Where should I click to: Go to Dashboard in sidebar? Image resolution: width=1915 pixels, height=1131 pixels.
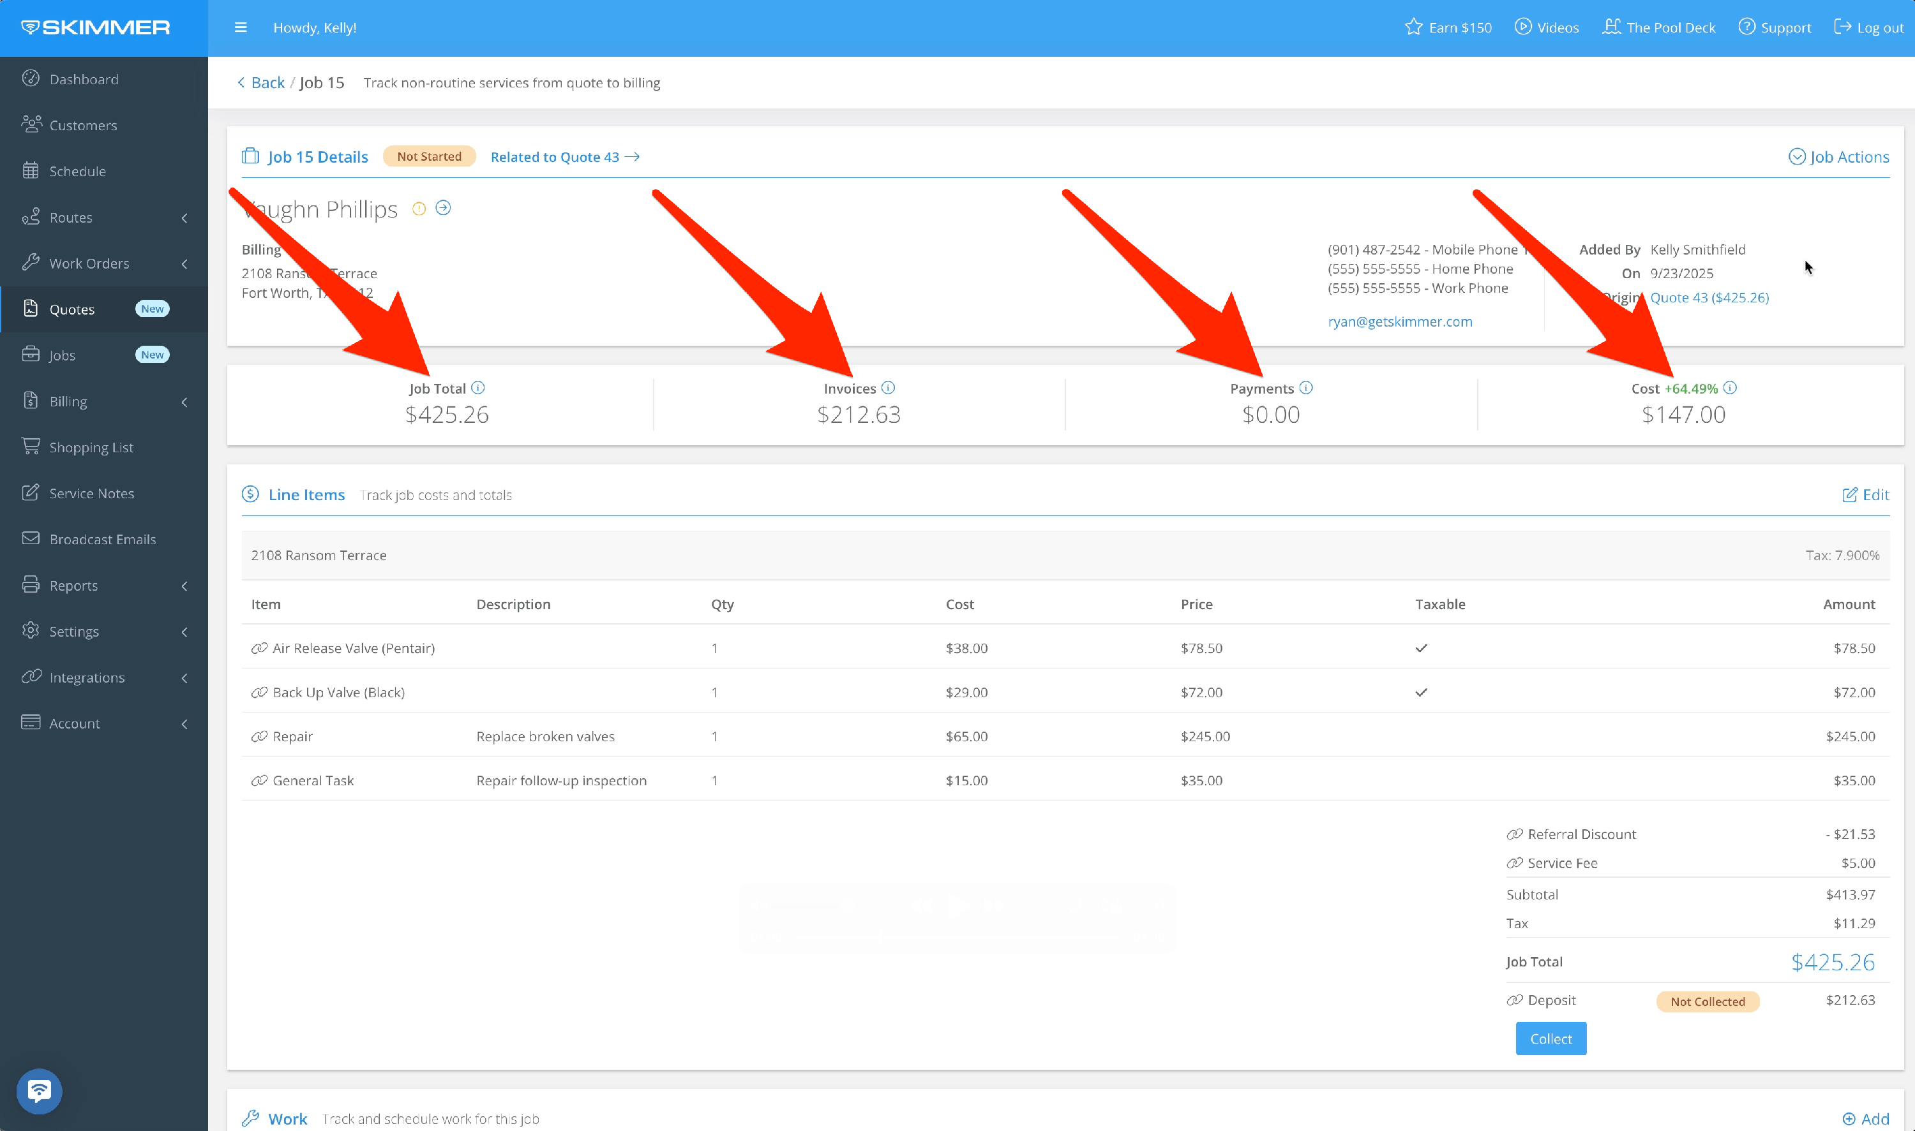tap(83, 79)
